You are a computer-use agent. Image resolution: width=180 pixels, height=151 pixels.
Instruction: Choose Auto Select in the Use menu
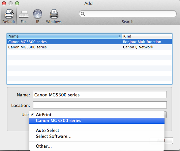click(x=97, y=130)
